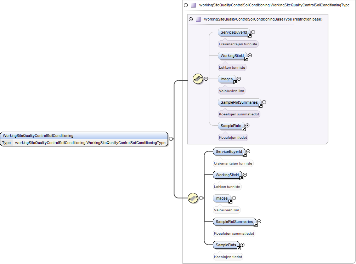Expand ServiceBuyerId below the restriction base box
This screenshot has width=356, height=264.
[248, 151]
